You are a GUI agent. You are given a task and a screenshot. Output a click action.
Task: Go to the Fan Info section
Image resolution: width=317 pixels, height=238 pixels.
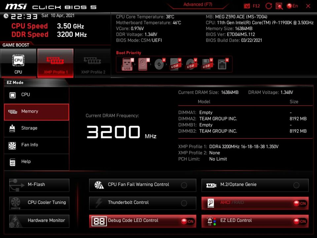36,145
